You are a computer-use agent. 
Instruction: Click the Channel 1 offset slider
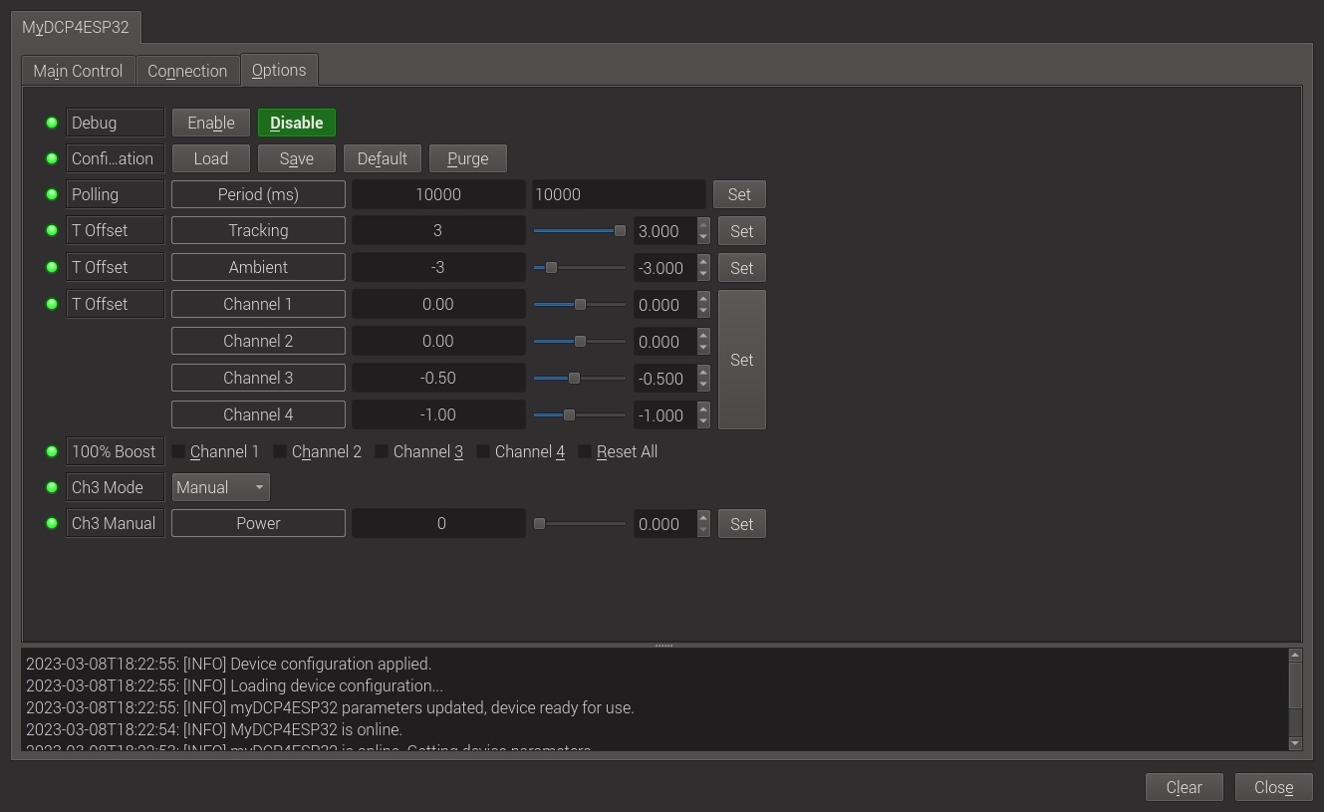580,305
